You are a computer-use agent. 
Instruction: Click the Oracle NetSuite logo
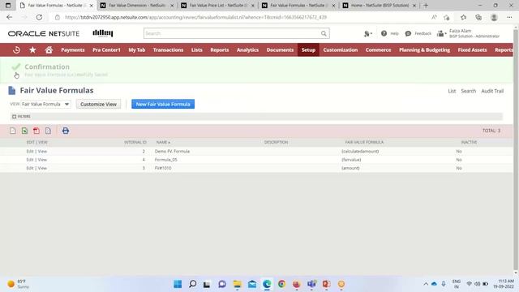click(x=44, y=34)
